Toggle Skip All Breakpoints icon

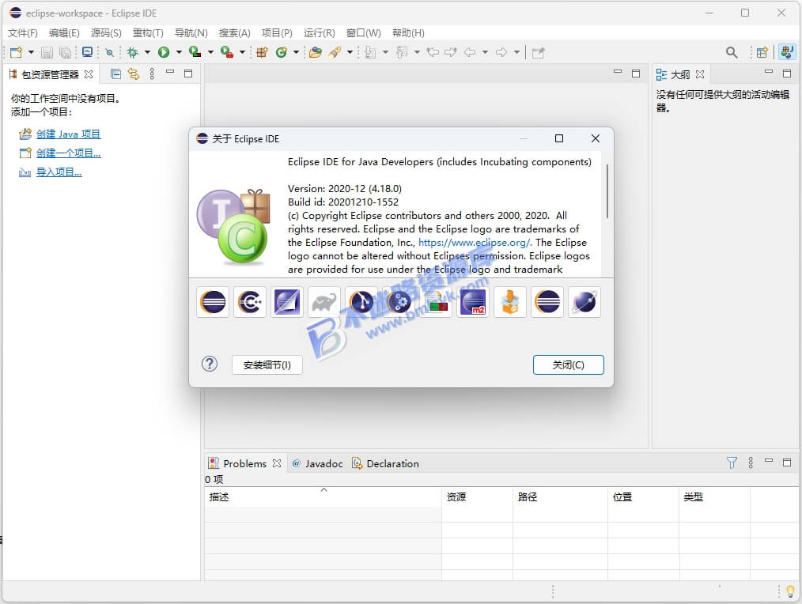(109, 52)
